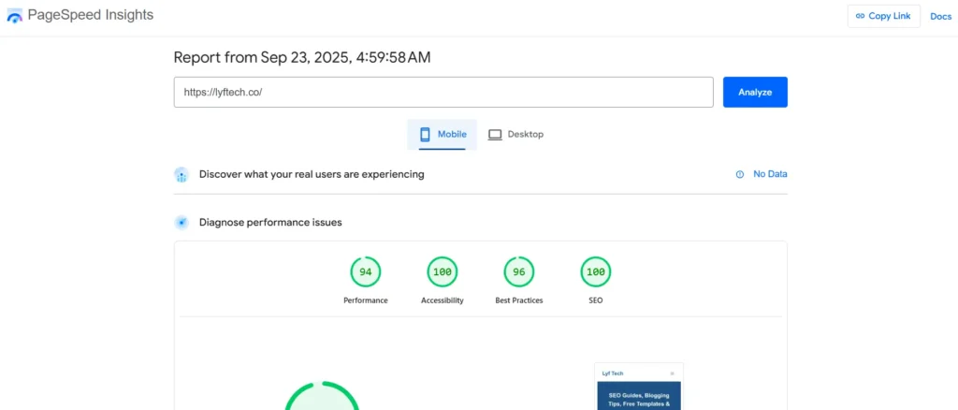Switch to the Desktop tab
Image resolution: width=958 pixels, height=410 pixels.
515,135
